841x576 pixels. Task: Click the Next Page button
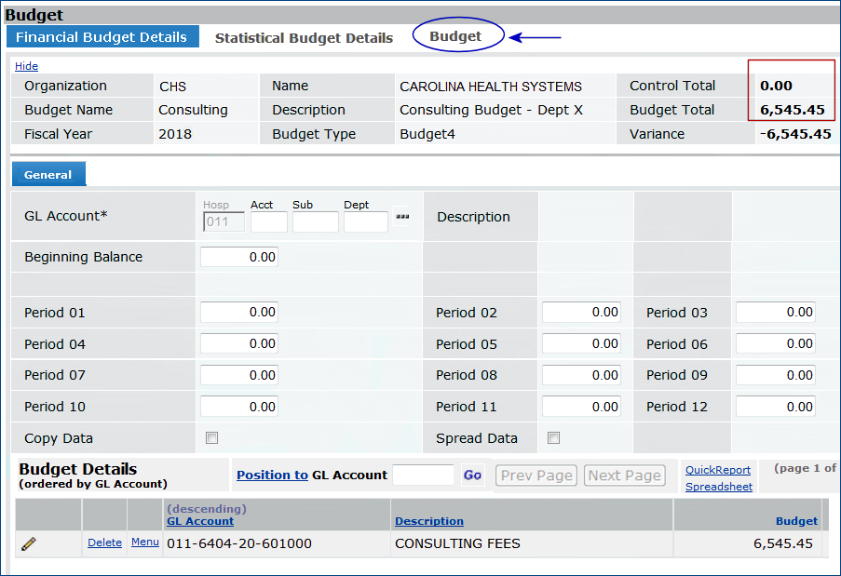(x=624, y=476)
